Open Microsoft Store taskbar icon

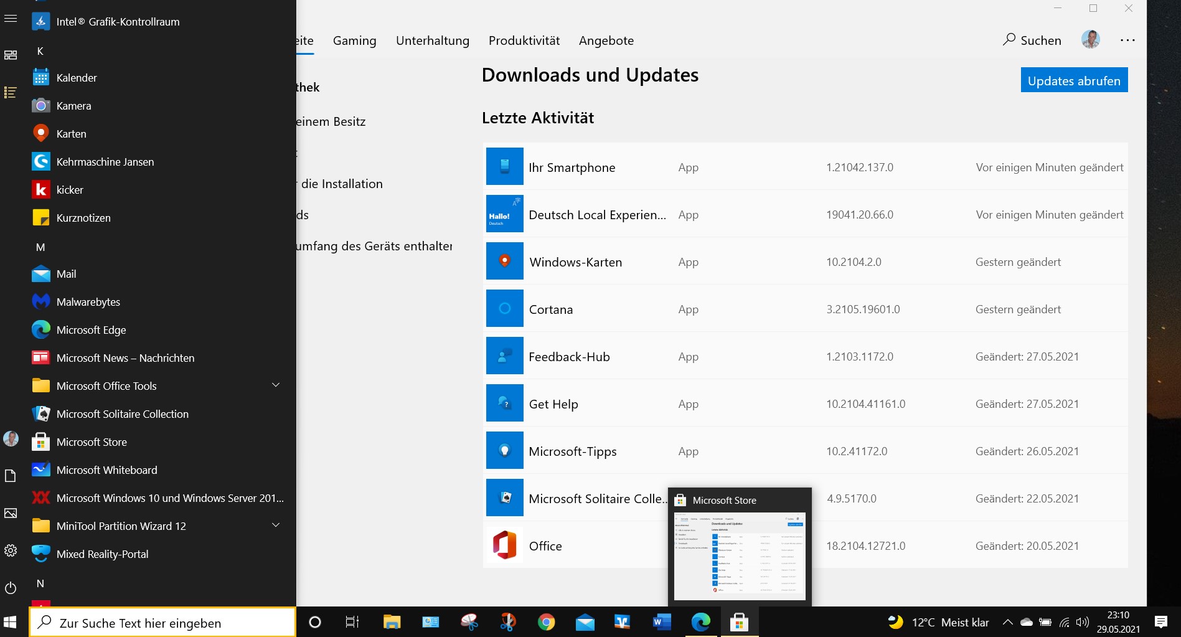point(739,622)
